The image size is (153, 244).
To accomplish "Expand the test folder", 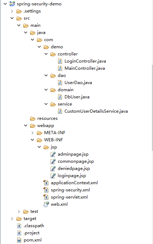I will (19, 212).
